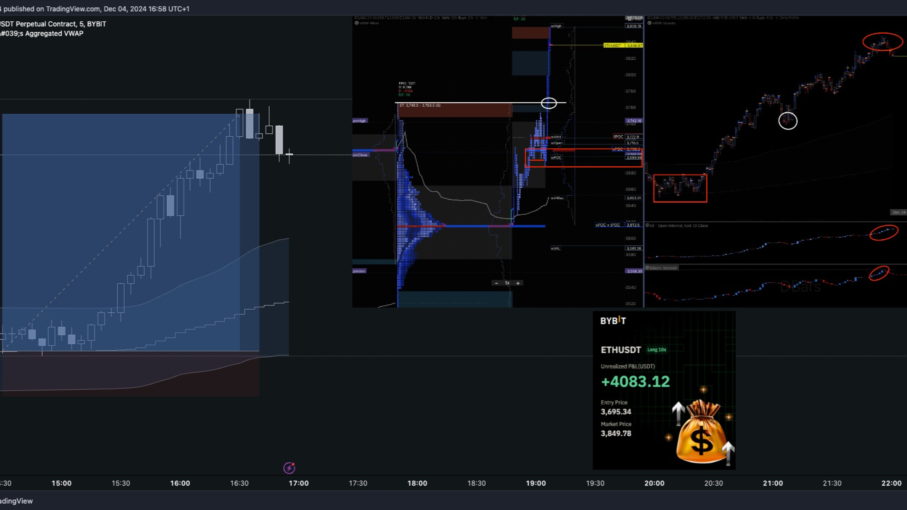
Task: Click the +4083.12 unrealized PnL value
Action: click(635, 382)
